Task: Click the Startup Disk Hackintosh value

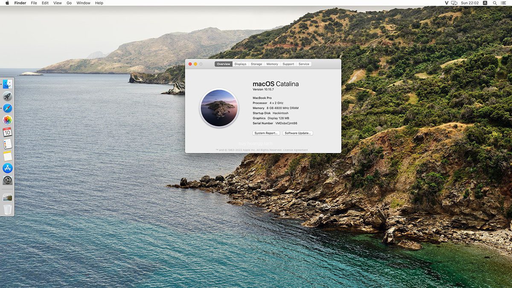Action: (280, 113)
